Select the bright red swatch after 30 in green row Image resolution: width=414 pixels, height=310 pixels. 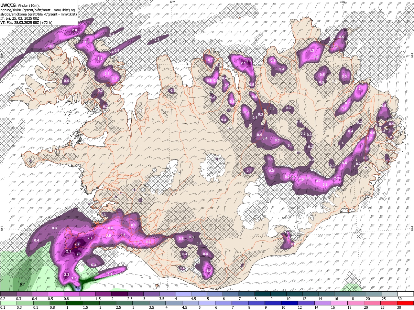click(405, 303)
